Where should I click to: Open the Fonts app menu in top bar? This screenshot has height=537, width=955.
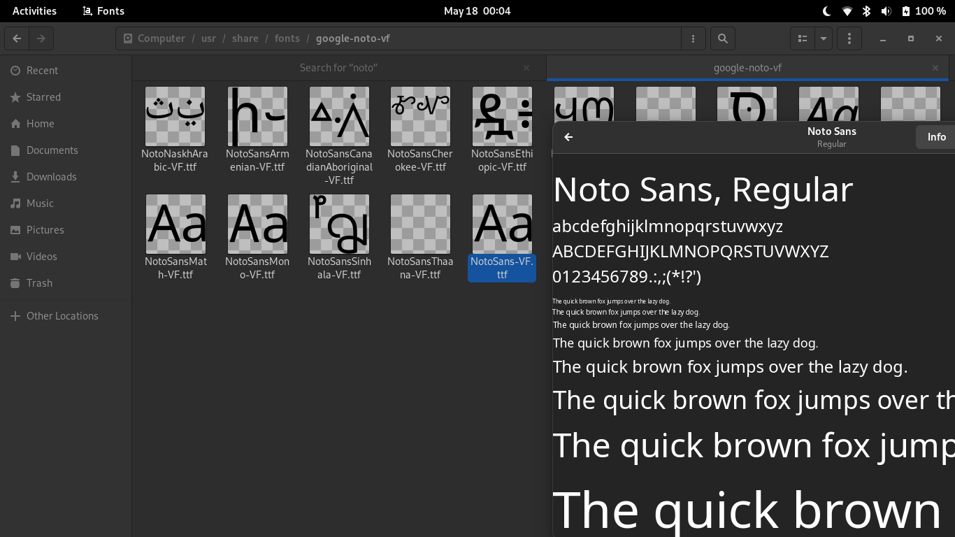point(103,11)
